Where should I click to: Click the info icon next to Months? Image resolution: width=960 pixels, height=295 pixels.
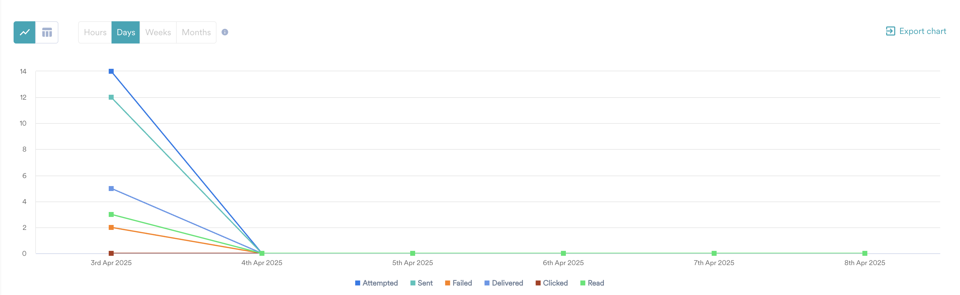225,32
